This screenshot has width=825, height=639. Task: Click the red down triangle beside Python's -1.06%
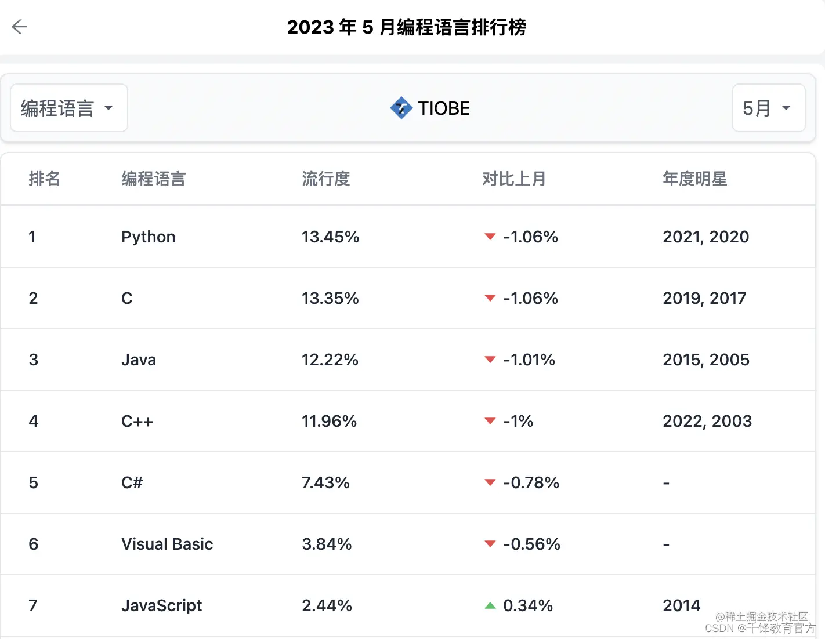pos(490,237)
